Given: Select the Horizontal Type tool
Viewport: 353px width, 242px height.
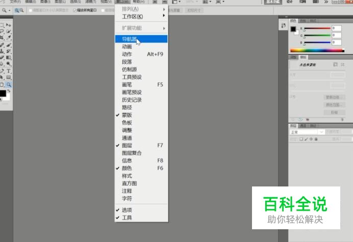Looking at the screenshot, I should (x=9, y=71).
